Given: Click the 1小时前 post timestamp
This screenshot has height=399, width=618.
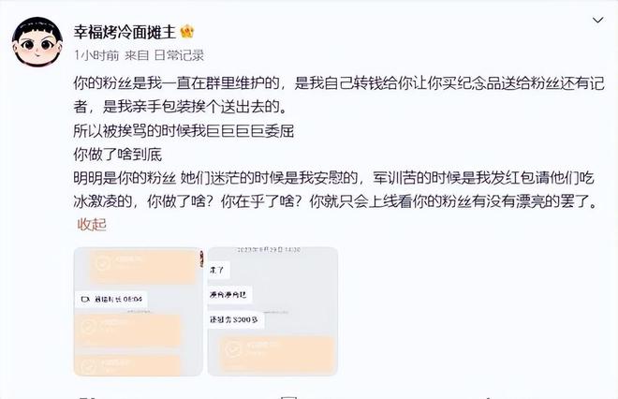Looking at the screenshot, I should click(96, 55).
